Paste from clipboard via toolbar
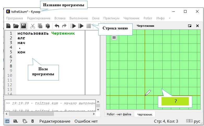Image resolution: width=204 pixels, height=126 pixels. [x=48, y=26]
